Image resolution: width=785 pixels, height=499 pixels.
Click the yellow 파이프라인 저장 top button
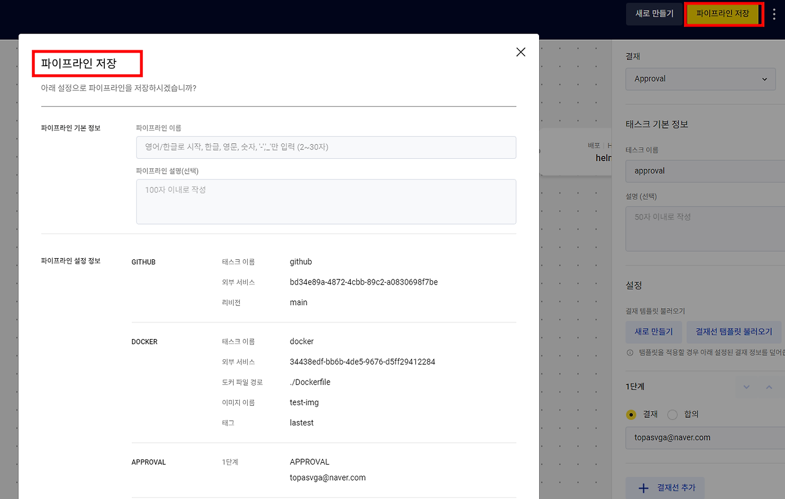(x=722, y=13)
